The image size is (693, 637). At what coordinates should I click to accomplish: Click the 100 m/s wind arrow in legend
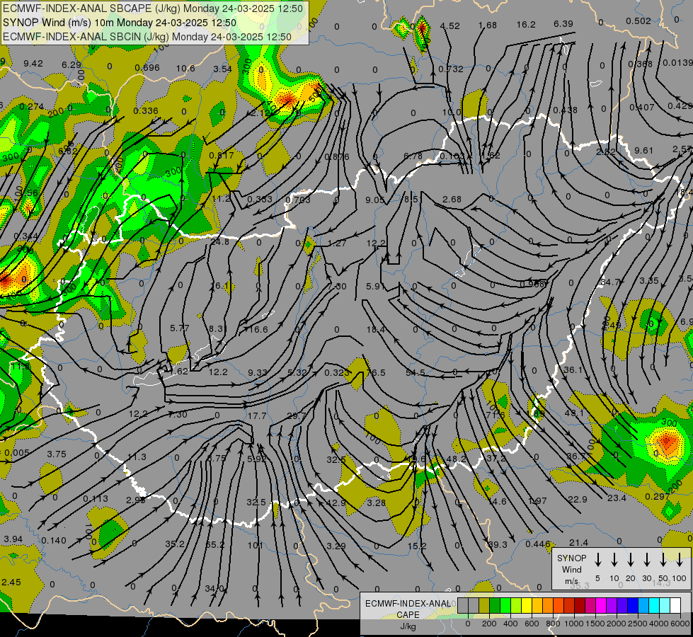(680, 560)
